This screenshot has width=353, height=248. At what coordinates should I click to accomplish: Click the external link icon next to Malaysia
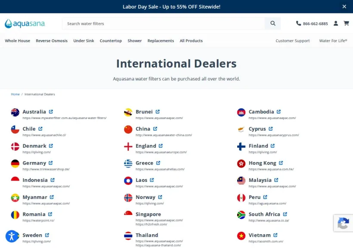point(276,180)
